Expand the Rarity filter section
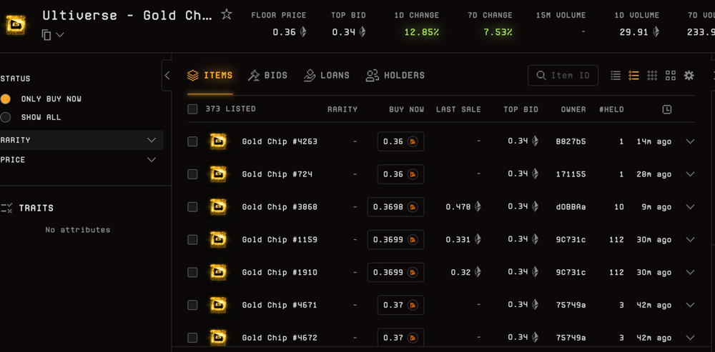The image size is (715, 352). click(151, 140)
